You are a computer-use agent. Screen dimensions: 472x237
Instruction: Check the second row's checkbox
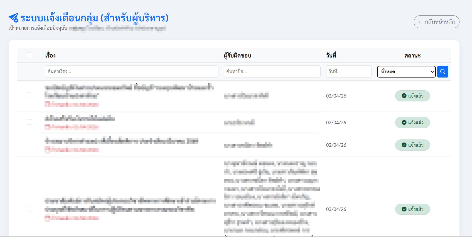point(29,122)
